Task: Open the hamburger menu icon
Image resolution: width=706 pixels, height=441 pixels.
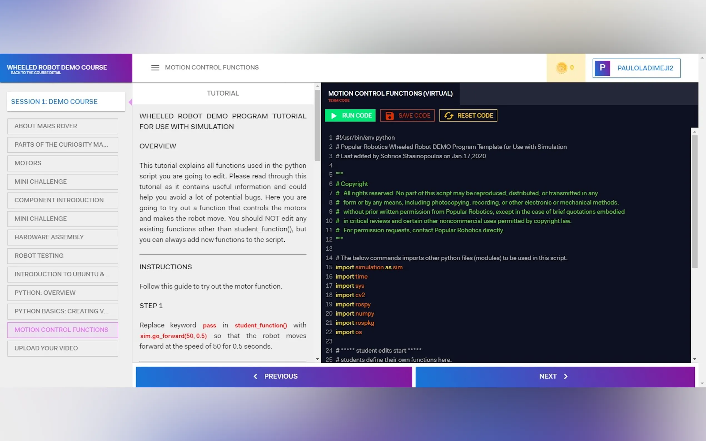Action: point(155,68)
